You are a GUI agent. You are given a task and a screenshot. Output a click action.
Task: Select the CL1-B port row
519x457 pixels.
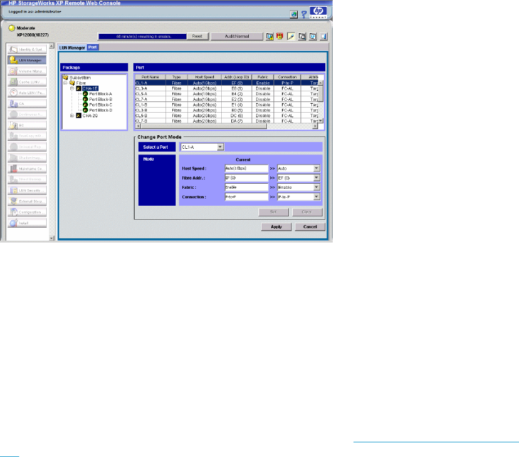[x=226, y=105]
